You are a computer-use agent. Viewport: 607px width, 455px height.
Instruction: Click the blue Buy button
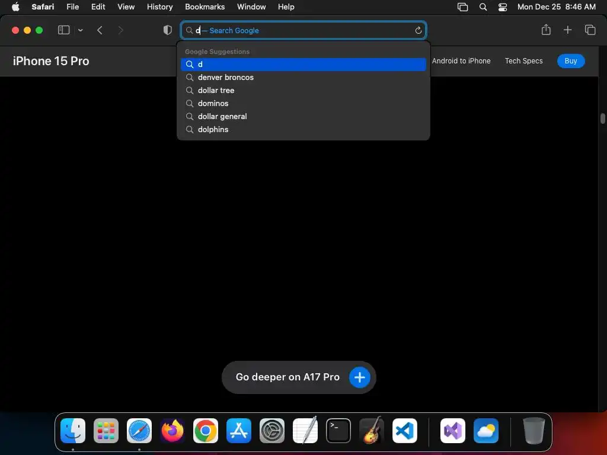[571, 61]
